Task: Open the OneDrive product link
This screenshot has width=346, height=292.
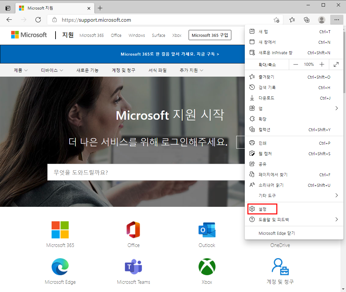Action: tap(280, 245)
